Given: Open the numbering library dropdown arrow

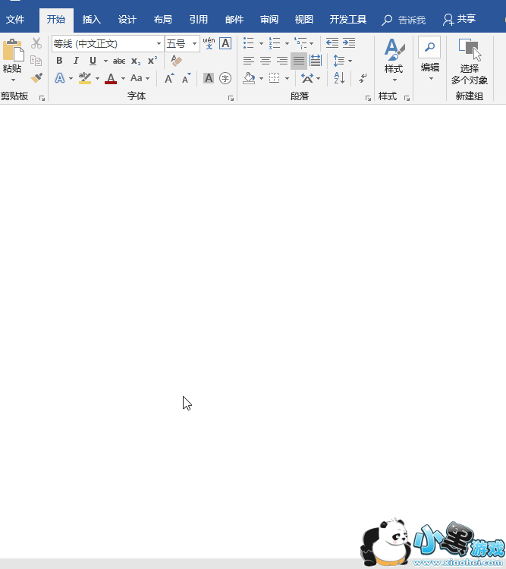Looking at the screenshot, I should click(287, 43).
